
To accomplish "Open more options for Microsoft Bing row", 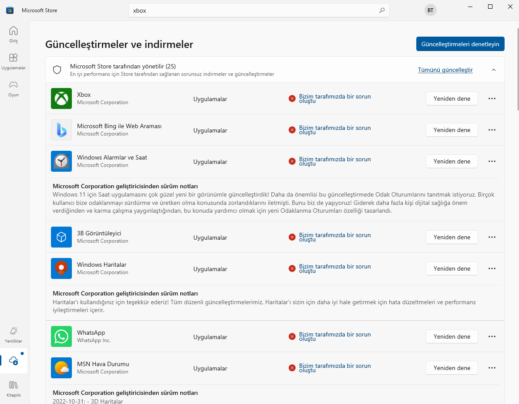I will 492,130.
